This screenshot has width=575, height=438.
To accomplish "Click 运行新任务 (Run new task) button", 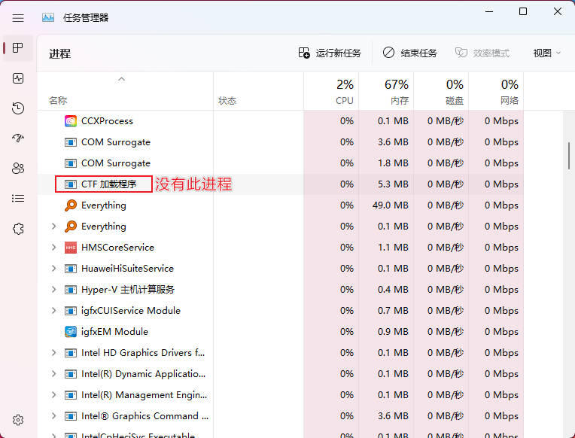I will 330,53.
